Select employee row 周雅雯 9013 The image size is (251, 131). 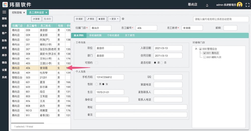coord(41,110)
